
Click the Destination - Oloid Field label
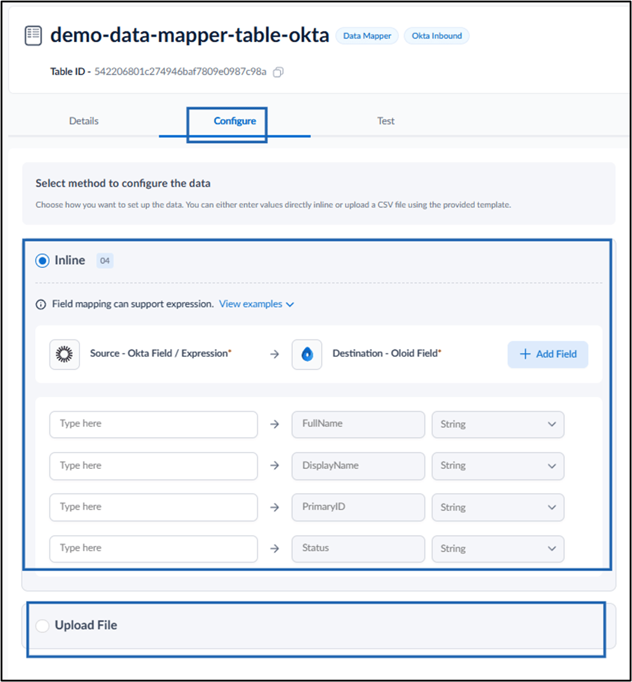tap(386, 353)
